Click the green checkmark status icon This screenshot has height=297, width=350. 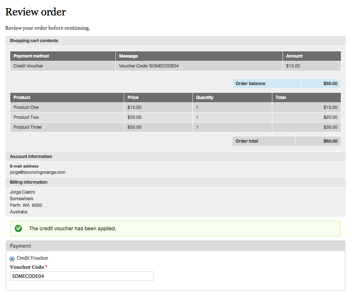click(18, 228)
